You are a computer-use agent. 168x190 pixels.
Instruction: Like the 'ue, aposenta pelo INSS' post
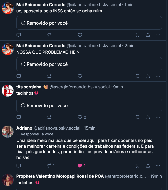click(80, 35)
